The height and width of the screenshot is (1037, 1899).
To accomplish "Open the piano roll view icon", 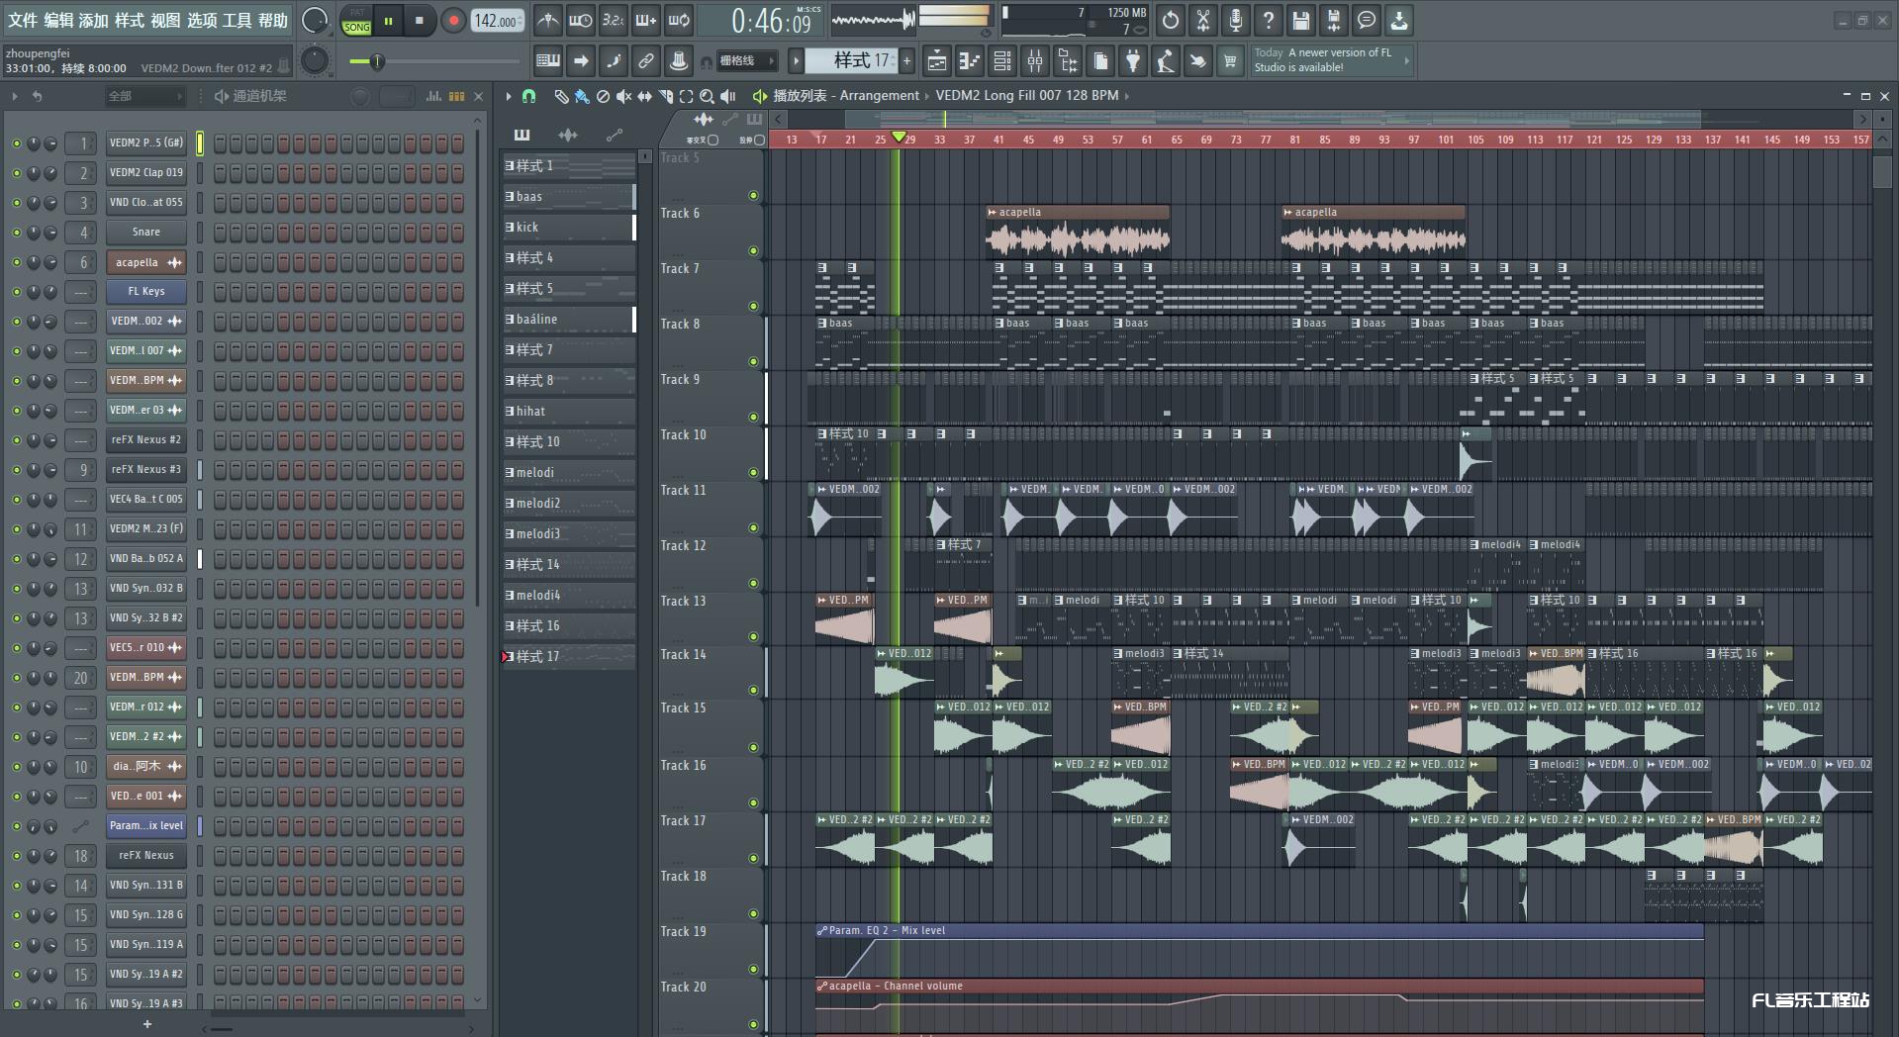I will click(x=970, y=61).
